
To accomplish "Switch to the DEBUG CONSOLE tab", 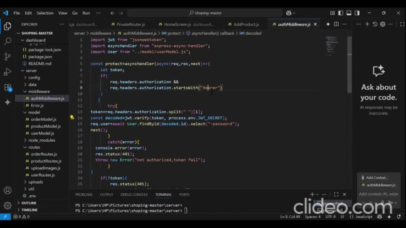I will tap(134, 194).
